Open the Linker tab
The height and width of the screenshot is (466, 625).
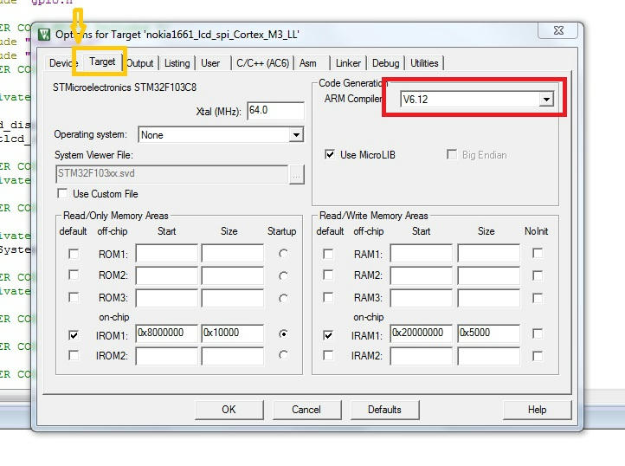pos(348,63)
